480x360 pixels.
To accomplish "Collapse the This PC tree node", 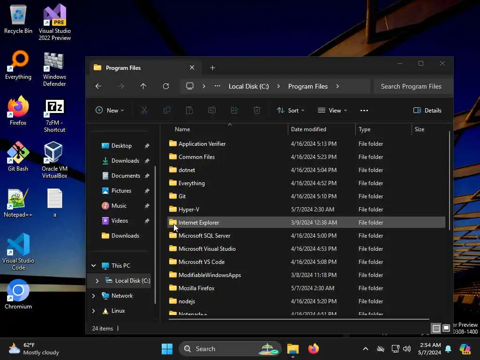I will (x=94, y=266).
